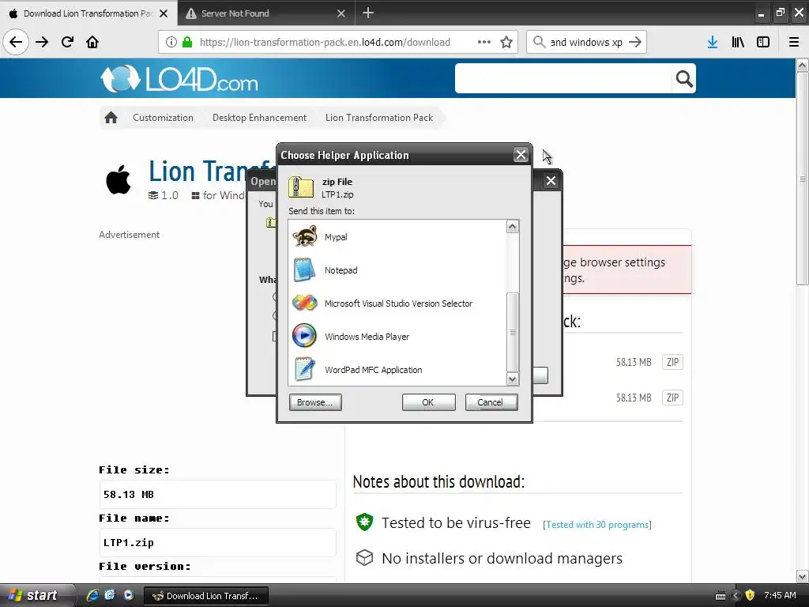The image size is (809, 607).
Task: Click the Apple logo product image
Action: click(x=119, y=179)
